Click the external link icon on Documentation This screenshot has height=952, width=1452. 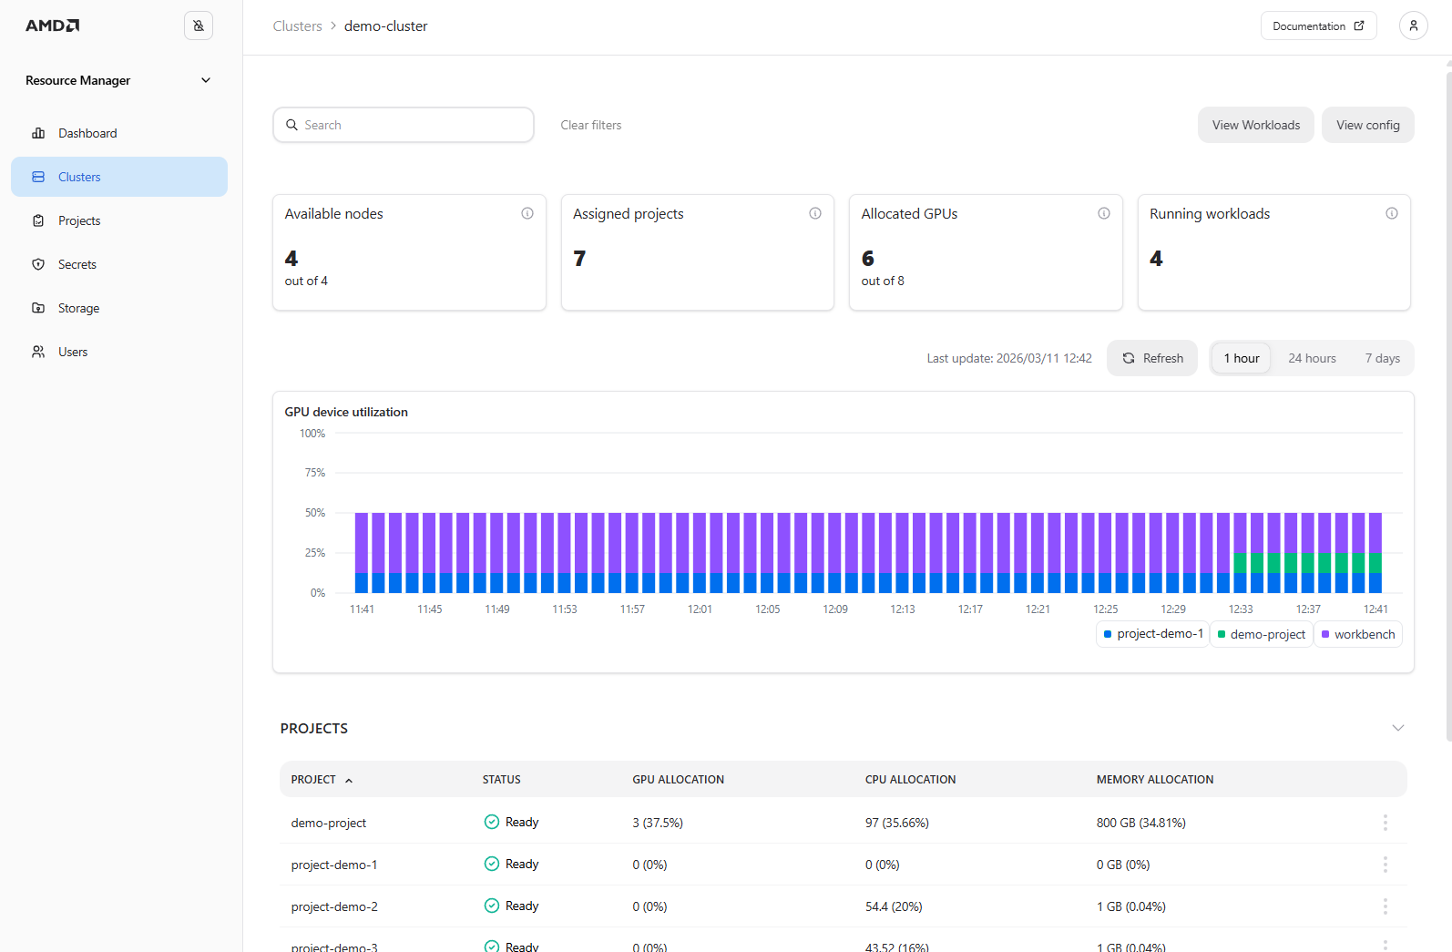(1359, 26)
